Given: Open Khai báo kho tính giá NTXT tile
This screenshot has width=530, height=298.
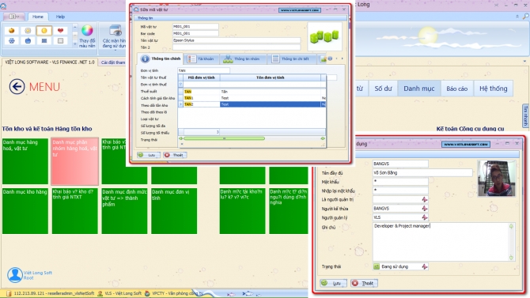Looking at the screenshot, I should (x=74, y=211).
